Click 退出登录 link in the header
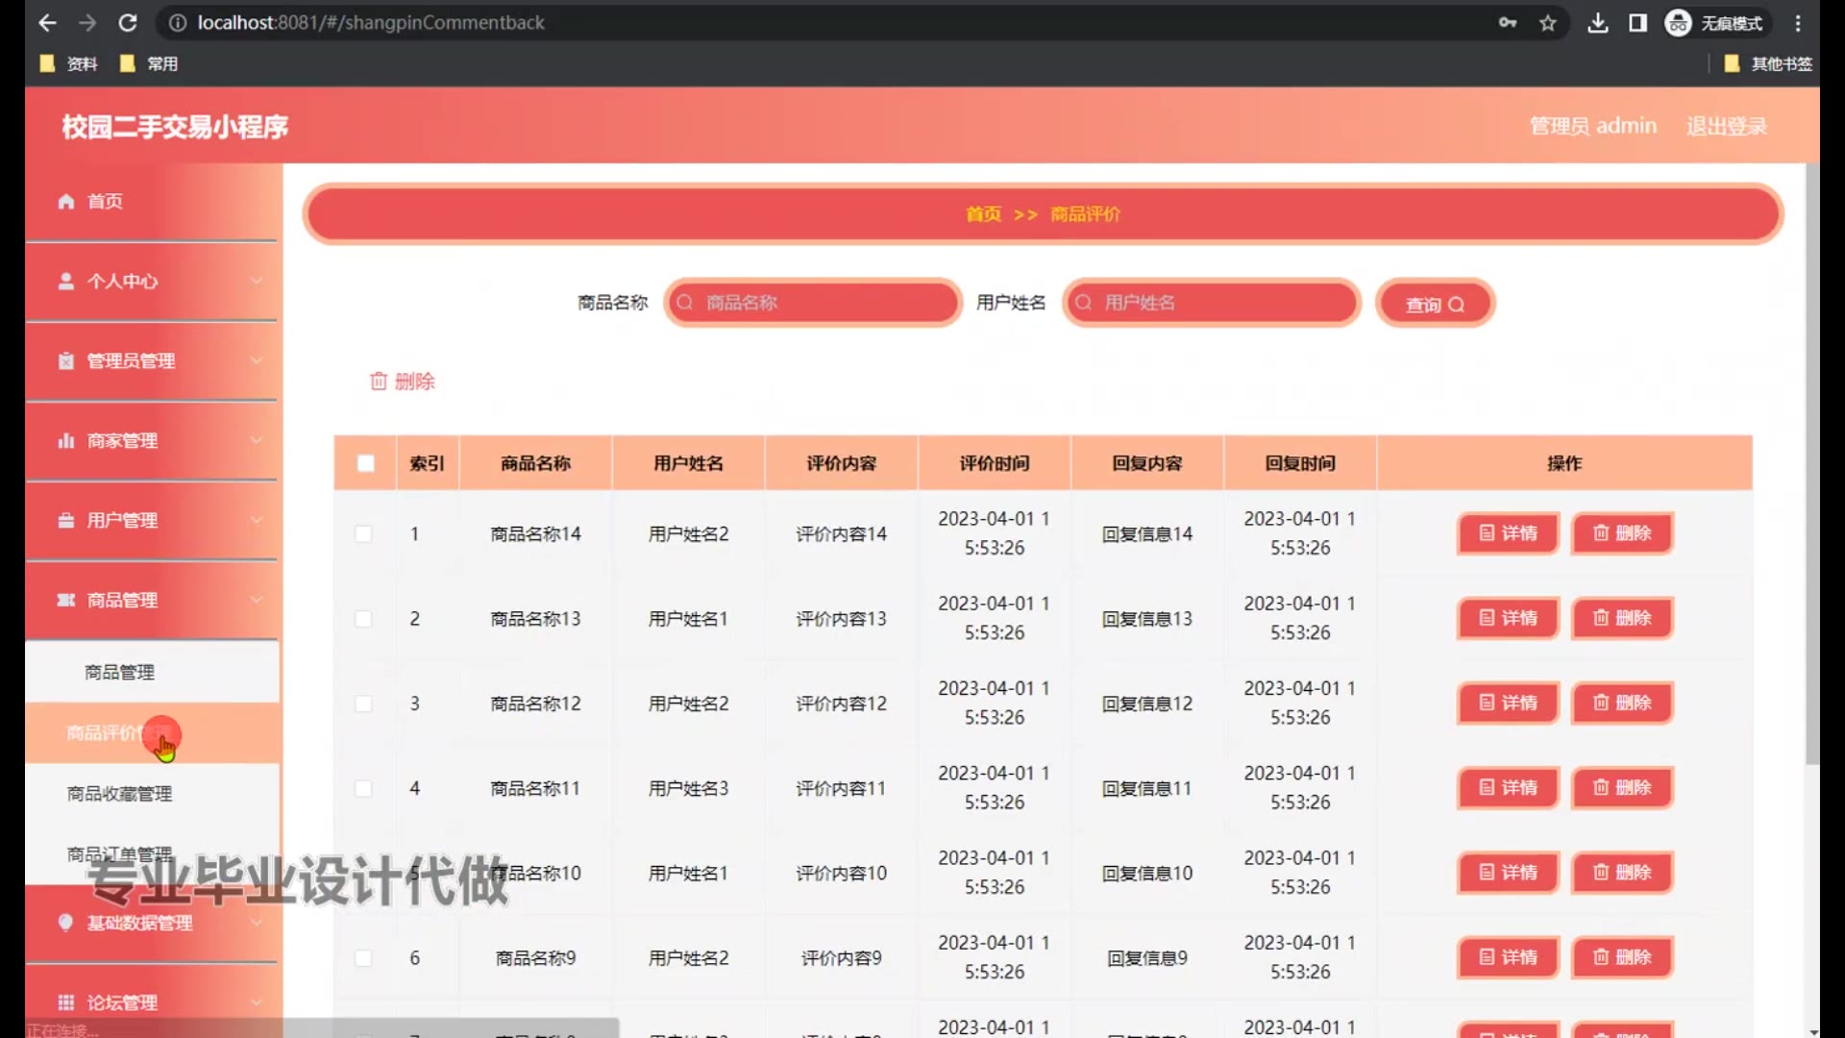The height and width of the screenshot is (1038, 1845). 1726,126
